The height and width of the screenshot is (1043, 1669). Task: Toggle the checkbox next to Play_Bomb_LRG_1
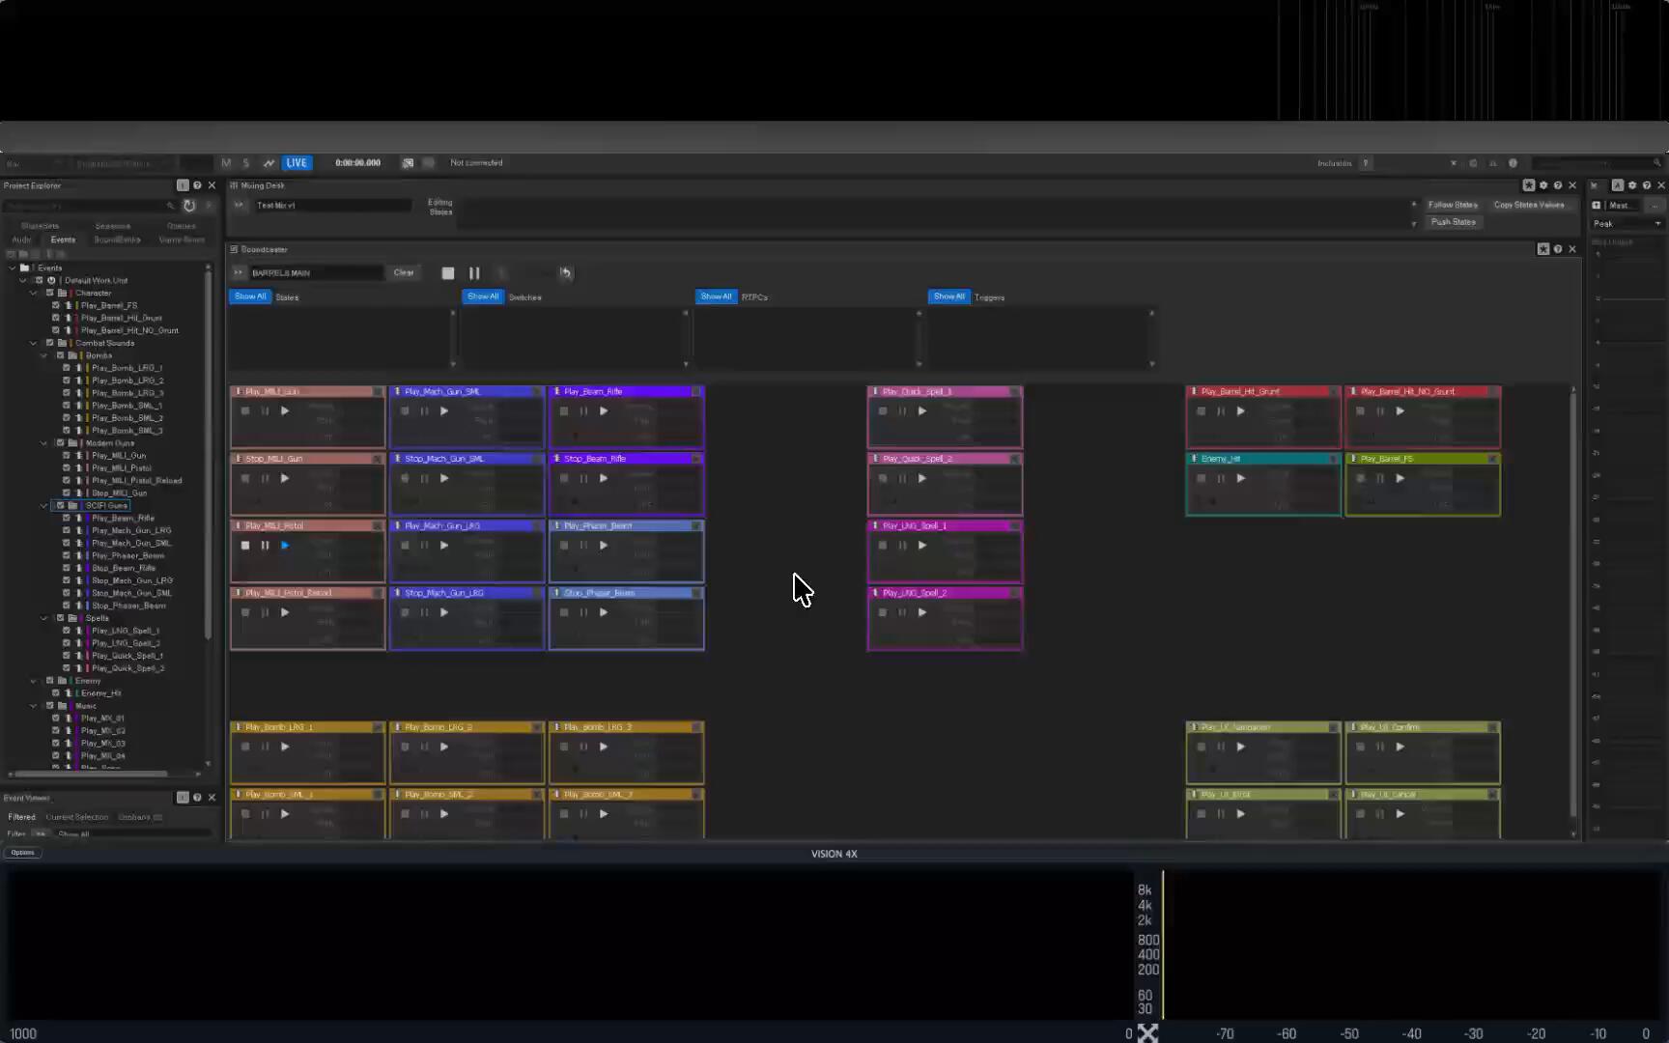(x=67, y=367)
